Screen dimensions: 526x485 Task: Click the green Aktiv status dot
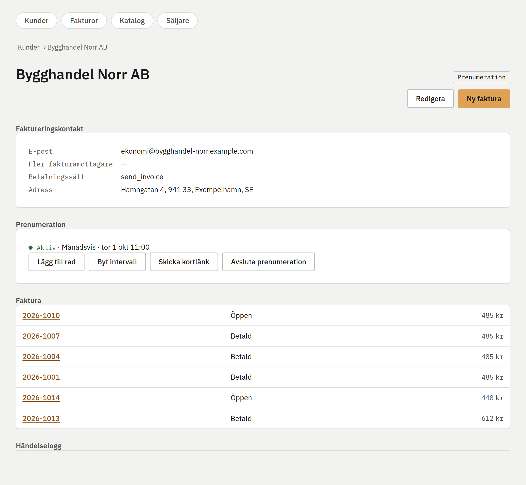click(x=31, y=247)
